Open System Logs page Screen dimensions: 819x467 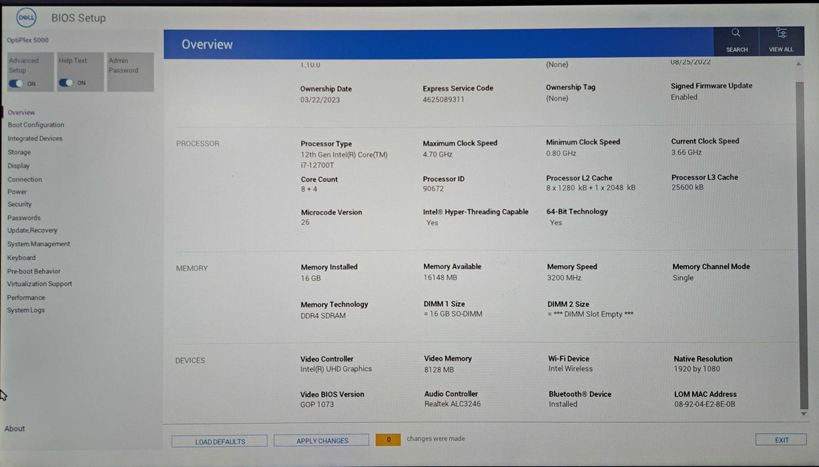pos(26,310)
